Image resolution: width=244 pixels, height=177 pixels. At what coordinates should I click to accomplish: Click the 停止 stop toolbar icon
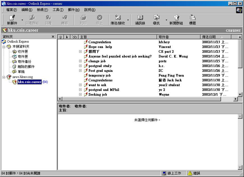click(x=100, y=18)
